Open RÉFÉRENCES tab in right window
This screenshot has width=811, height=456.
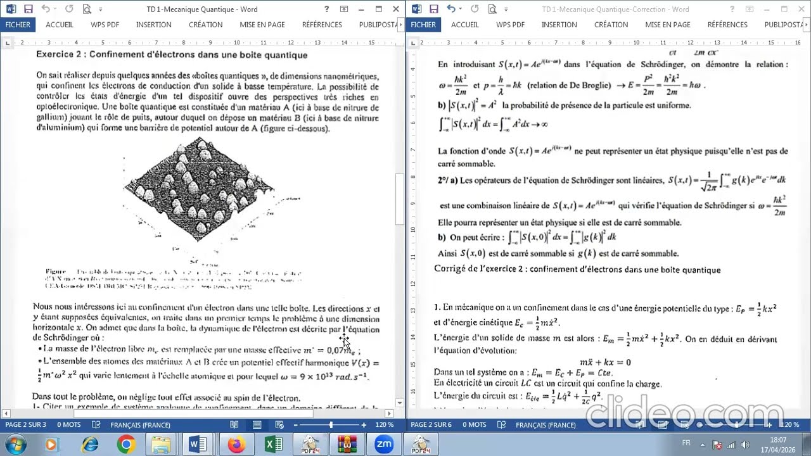(x=727, y=25)
